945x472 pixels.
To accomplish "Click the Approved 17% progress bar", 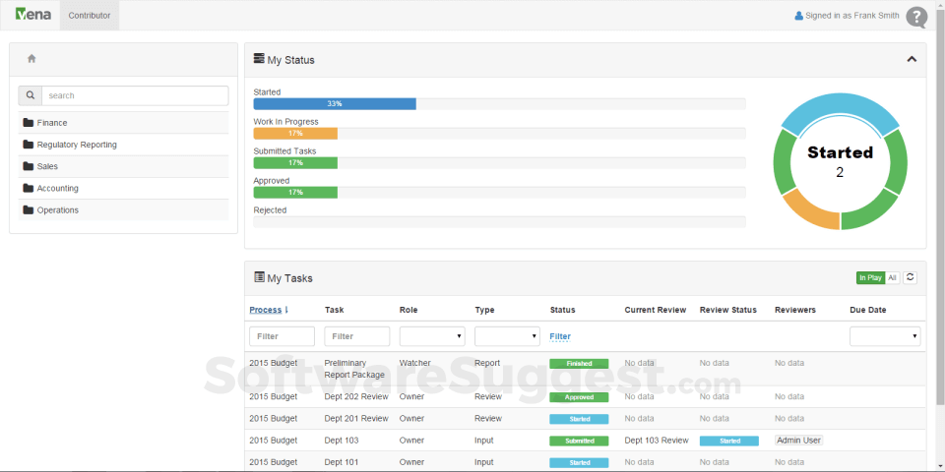I will pos(295,192).
